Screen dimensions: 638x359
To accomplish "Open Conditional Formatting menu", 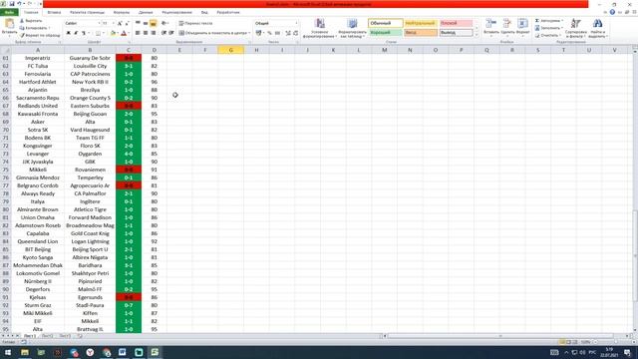I will click(x=320, y=28).
